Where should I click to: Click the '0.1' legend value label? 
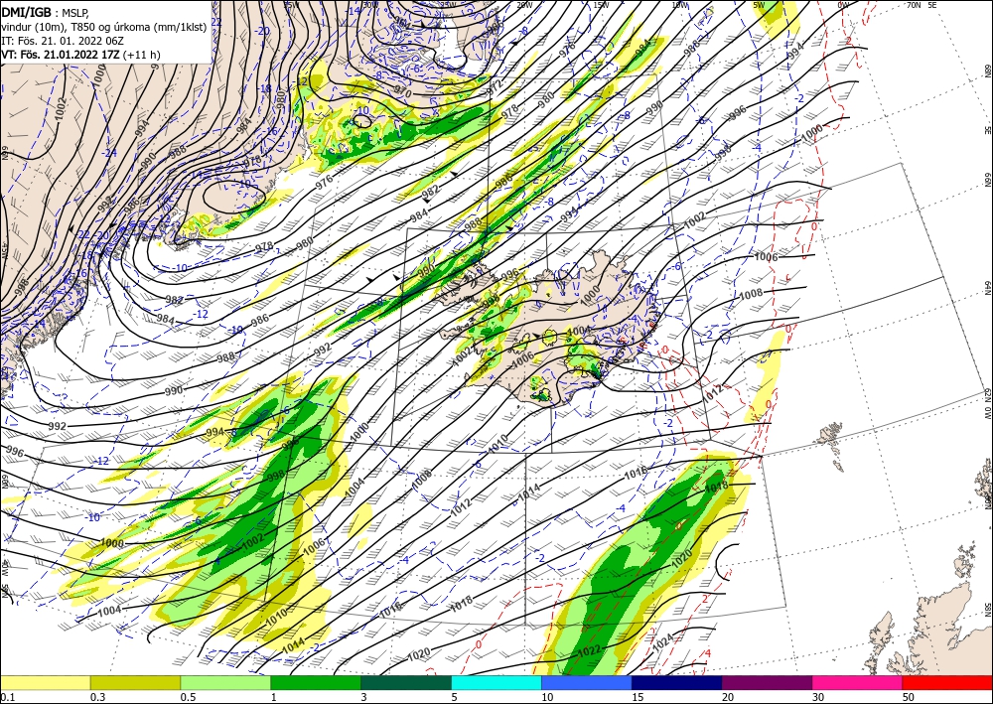click(7, 697)
